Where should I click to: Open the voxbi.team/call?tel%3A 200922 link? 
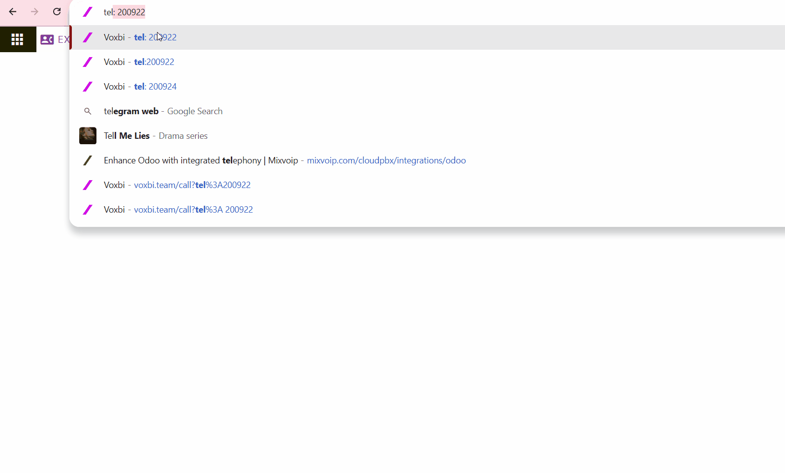coord(193,210)
